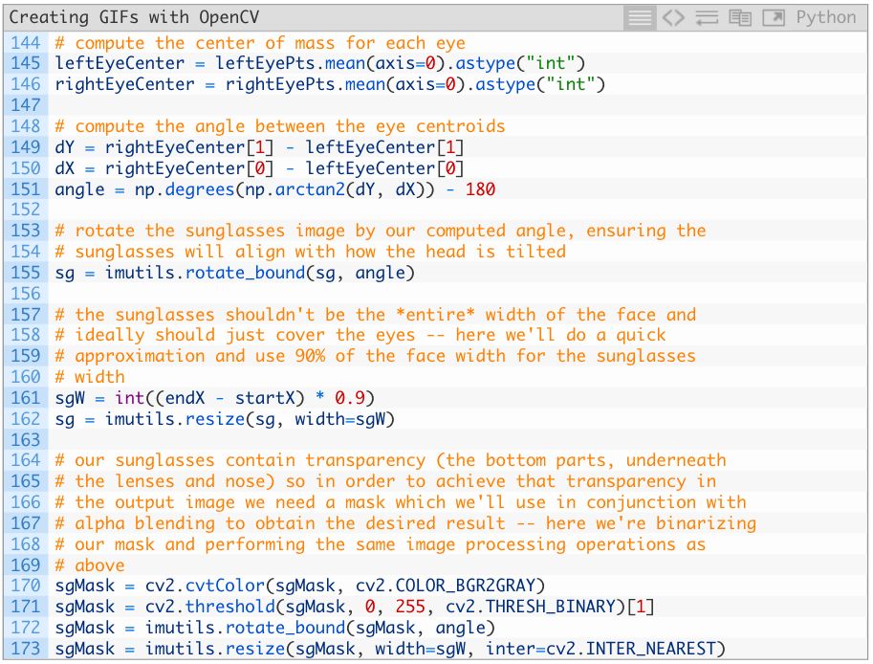This screenshot has width=873, height=664.
Task: Click the dY assignment line
Action: pos(259,147)
